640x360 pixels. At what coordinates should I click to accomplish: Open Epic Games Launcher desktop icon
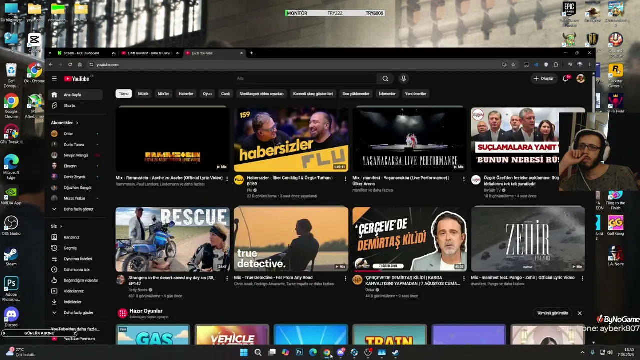[x=569, y=14]
